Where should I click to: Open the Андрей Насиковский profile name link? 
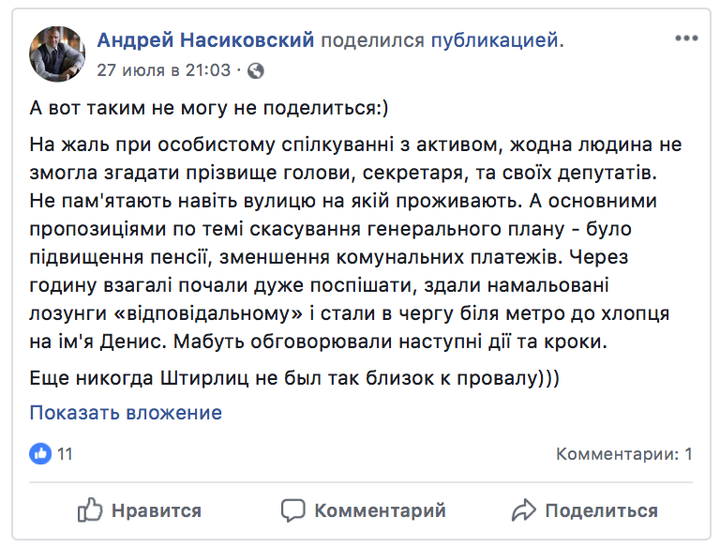pyautogui.click(x=207, y=40)
